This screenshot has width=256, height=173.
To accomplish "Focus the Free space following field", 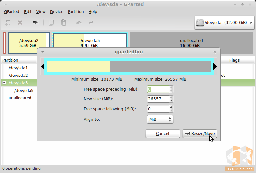I will (158, 109).
